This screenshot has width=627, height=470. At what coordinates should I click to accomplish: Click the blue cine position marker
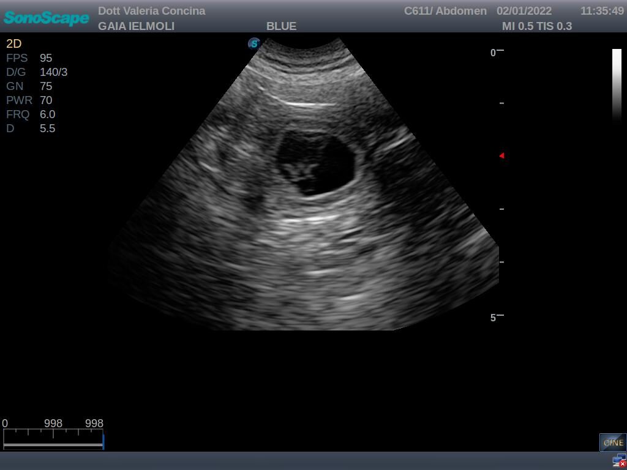point(103,441)
